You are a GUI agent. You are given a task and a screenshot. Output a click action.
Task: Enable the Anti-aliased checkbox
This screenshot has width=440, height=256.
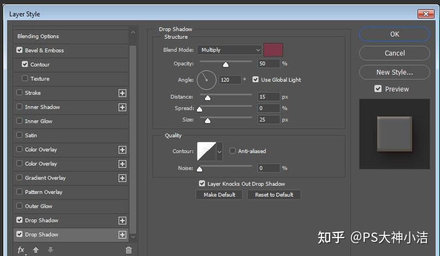click(x=232, y=151)
